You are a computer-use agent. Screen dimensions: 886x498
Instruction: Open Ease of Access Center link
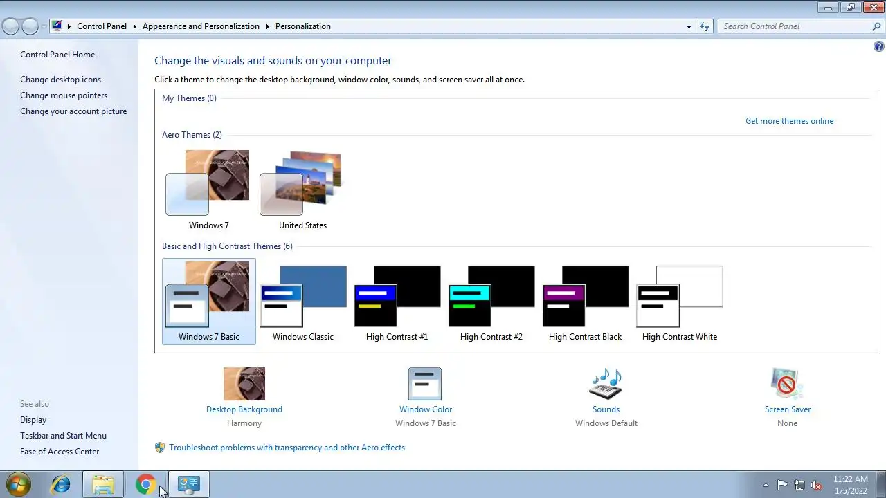click(60, 452)
